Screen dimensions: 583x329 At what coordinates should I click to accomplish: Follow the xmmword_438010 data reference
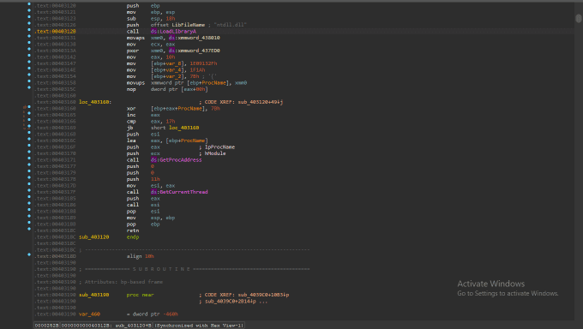[x=199, y=38]
